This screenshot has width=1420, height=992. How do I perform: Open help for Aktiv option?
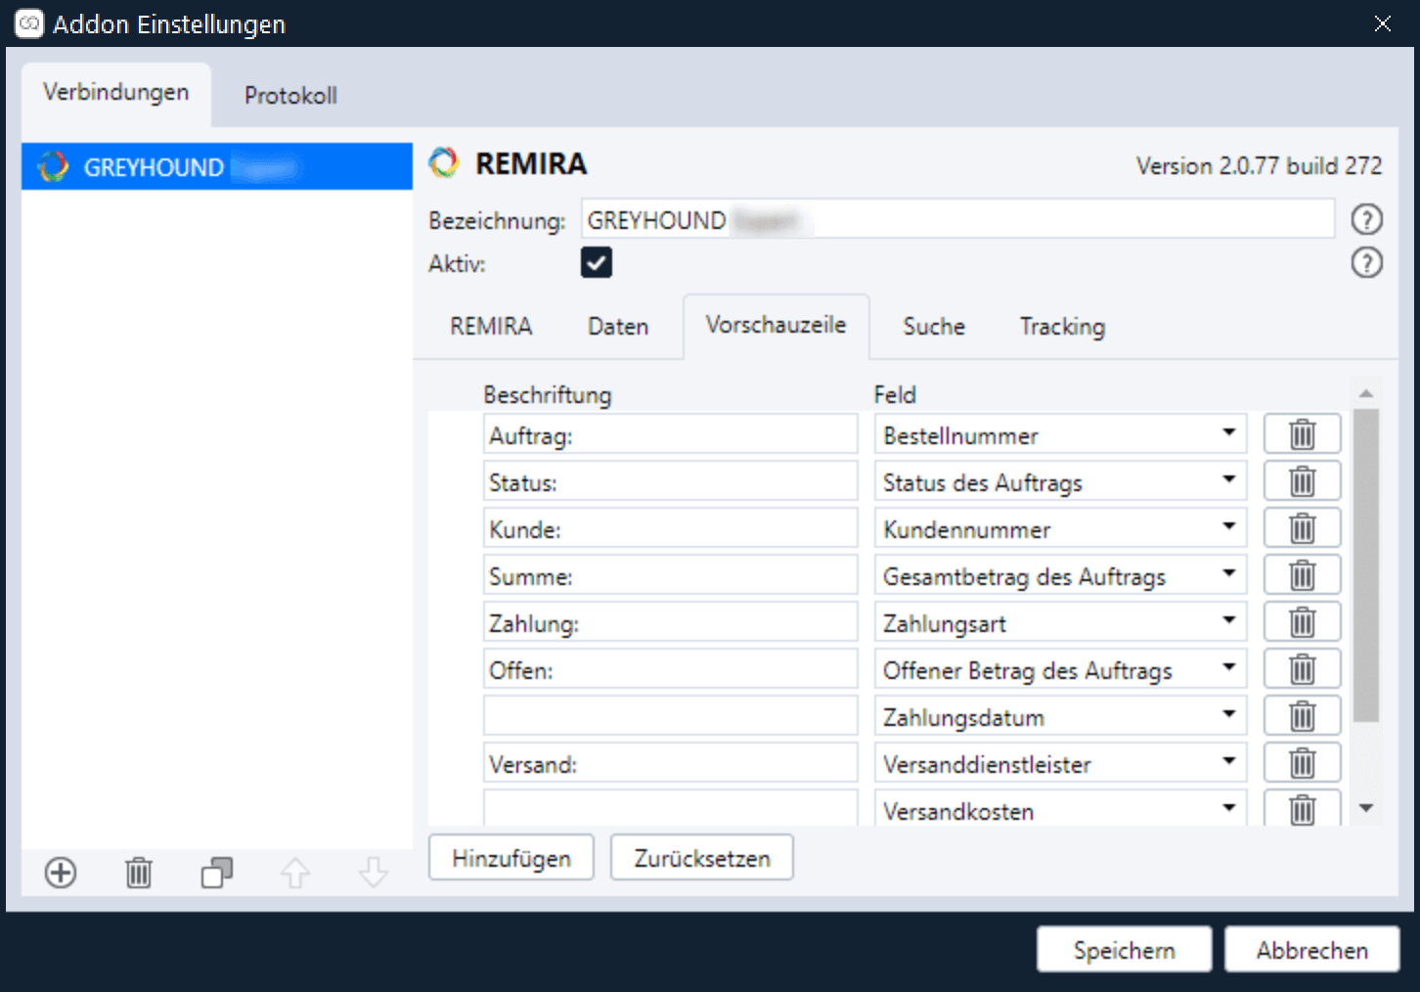coord(1366,262)
